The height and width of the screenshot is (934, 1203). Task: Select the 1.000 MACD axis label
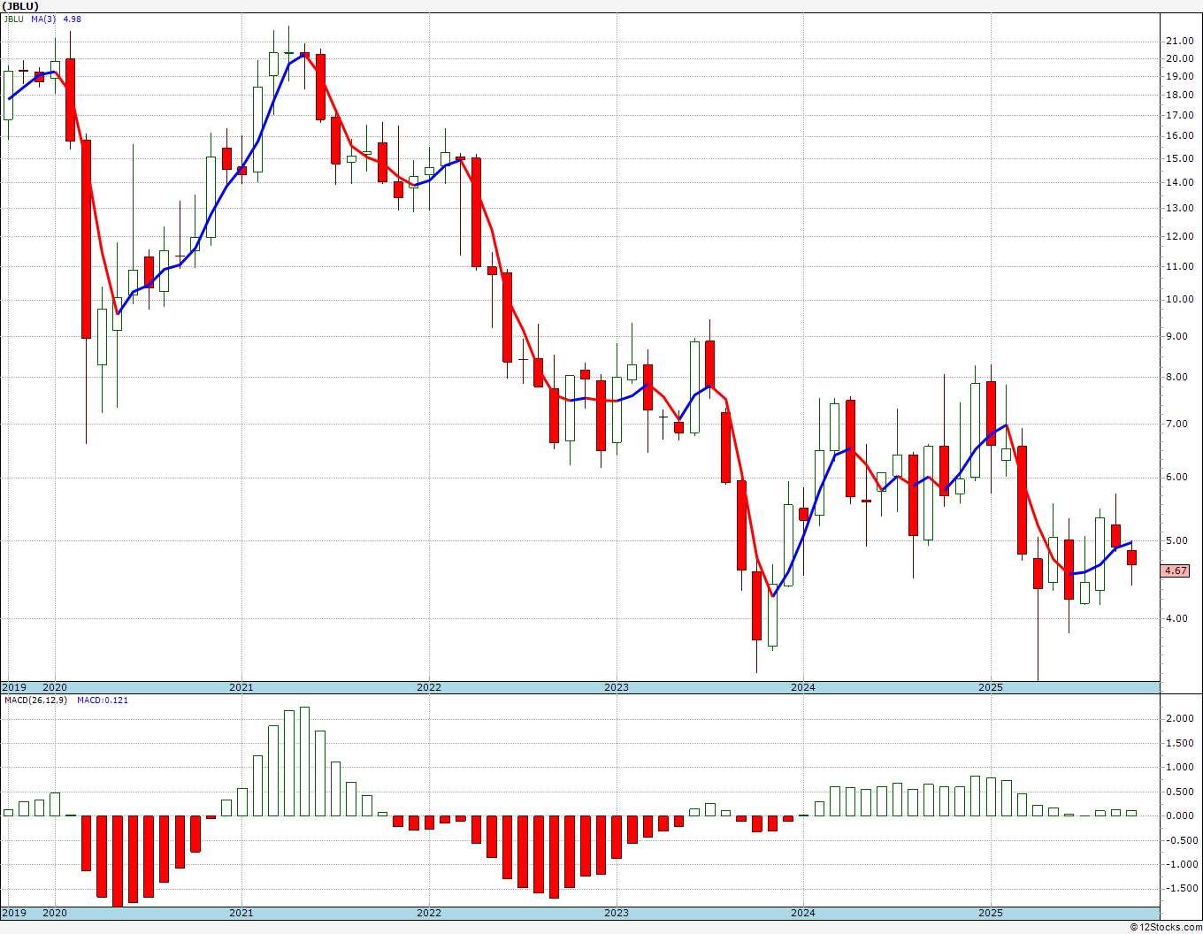tap(1180, 768)
